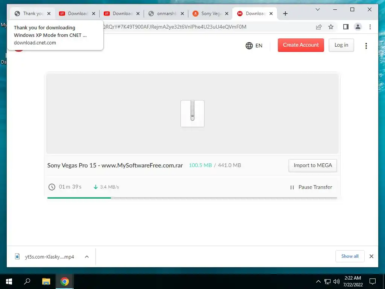Open the network tray icon

pyautogui.click(x=327, y=281)
